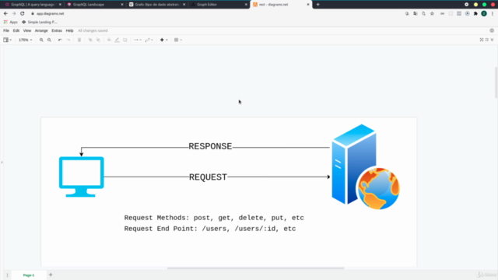Open the view panels dropdown
498x280 pixels.
7,40
